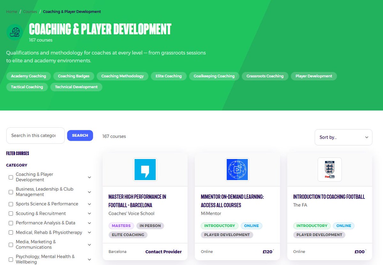The height and width of the screenshot is (265, 383).
Task: Open Courses breadcrumb link
Action: click(x=30, y=11)
